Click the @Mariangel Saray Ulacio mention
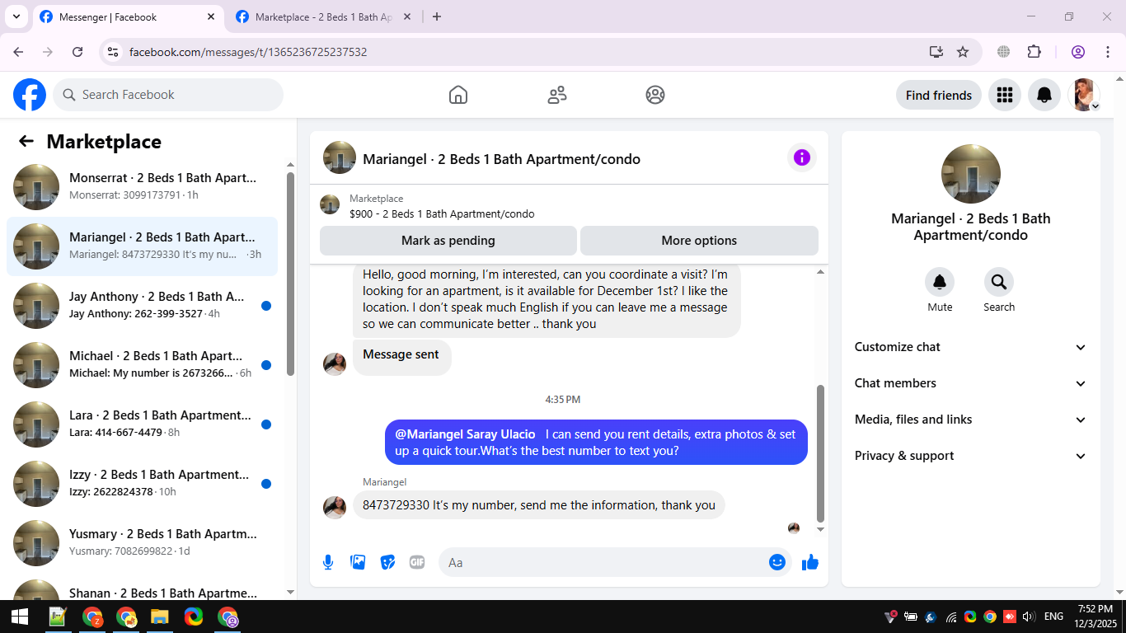This screenshot has height=633, width=1126. pos(465,434)
